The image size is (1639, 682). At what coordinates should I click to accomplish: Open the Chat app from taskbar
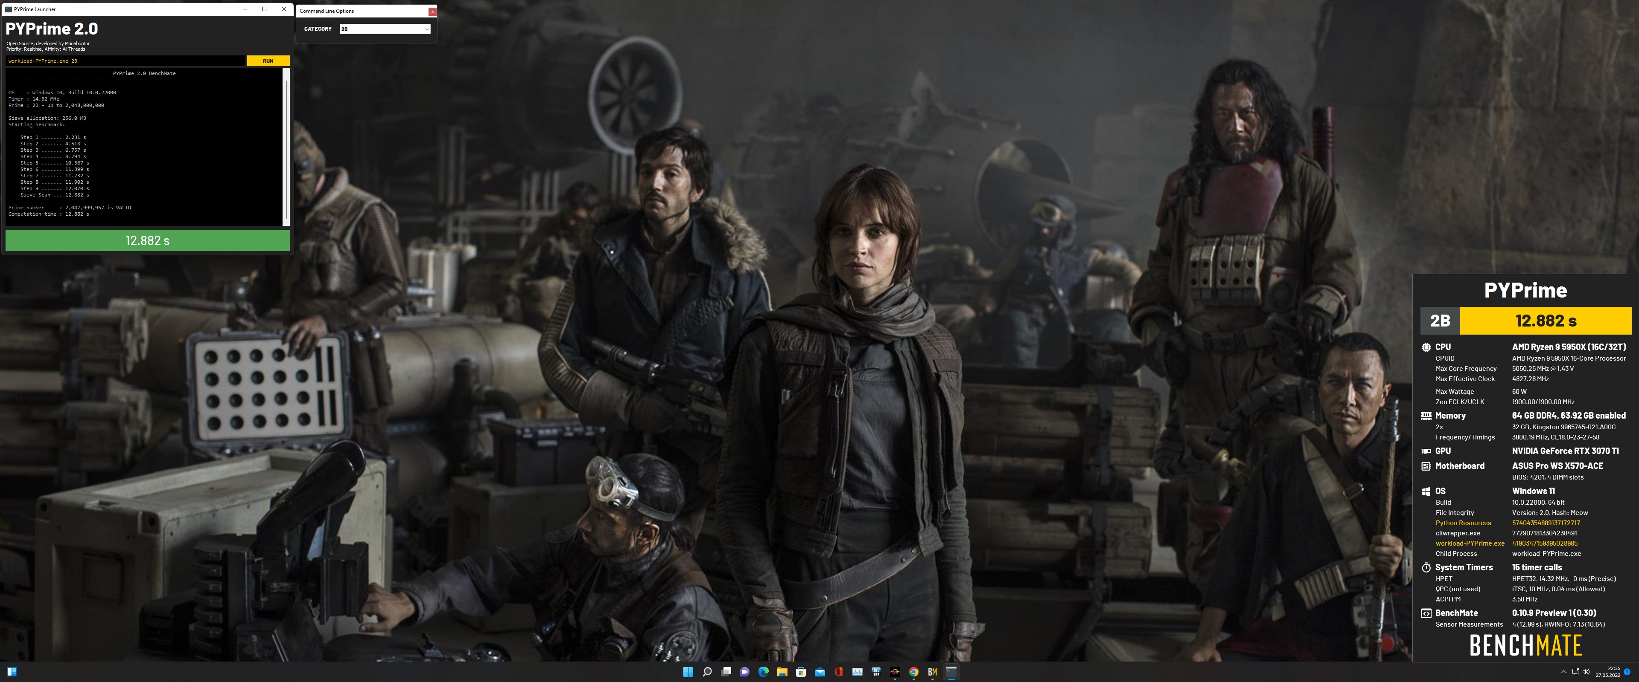(744, 672)
